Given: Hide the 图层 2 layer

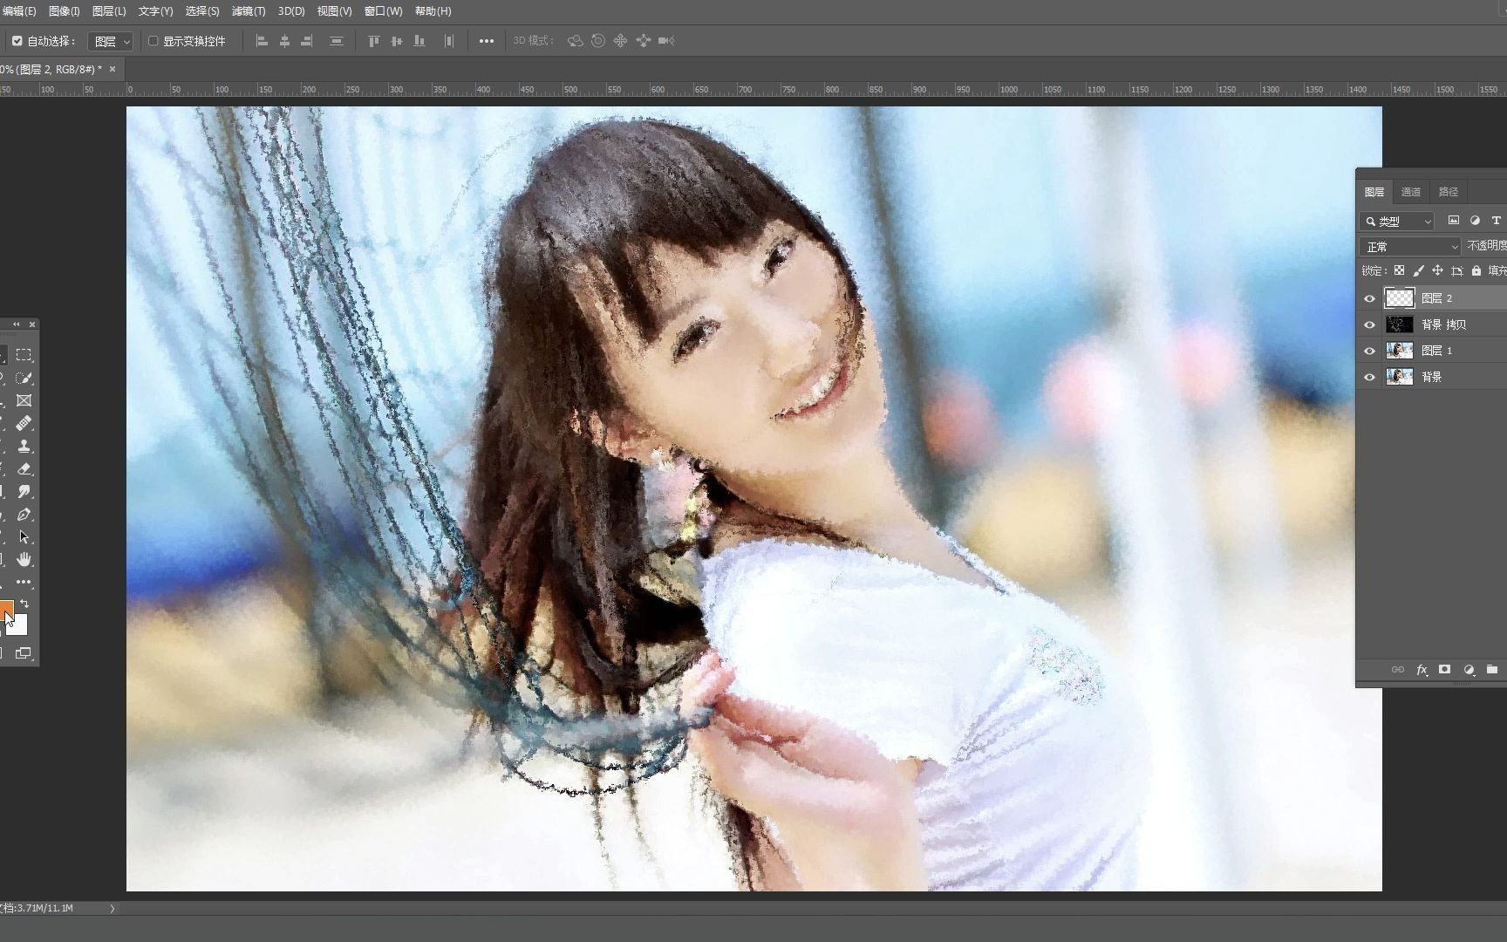Looking at the screenshot, I should (x=1369, y=298).
